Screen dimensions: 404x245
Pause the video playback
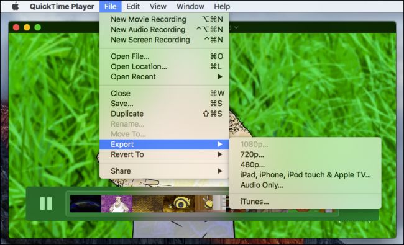click(46, 203)
